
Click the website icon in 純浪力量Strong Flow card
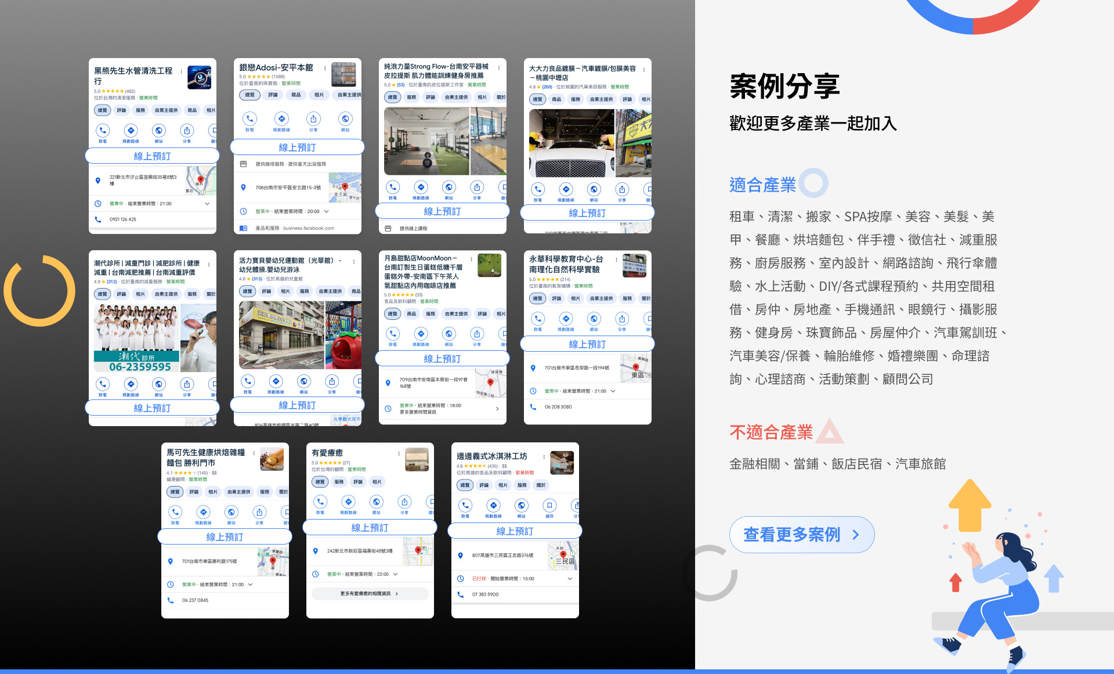(x=449, y=187)
